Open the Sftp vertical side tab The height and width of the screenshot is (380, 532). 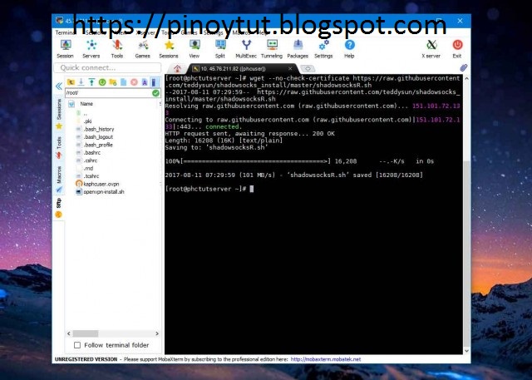coord(59,208)
